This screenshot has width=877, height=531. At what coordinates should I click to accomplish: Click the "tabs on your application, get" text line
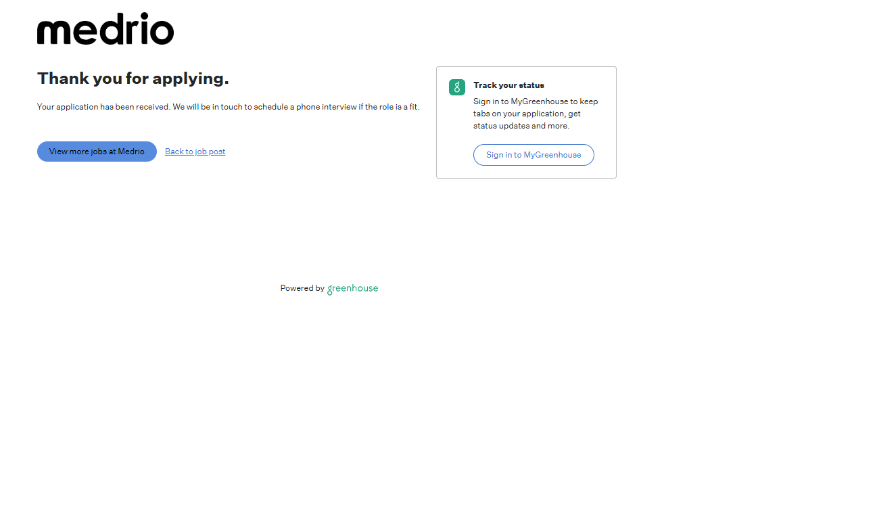(x=527, y=114)
